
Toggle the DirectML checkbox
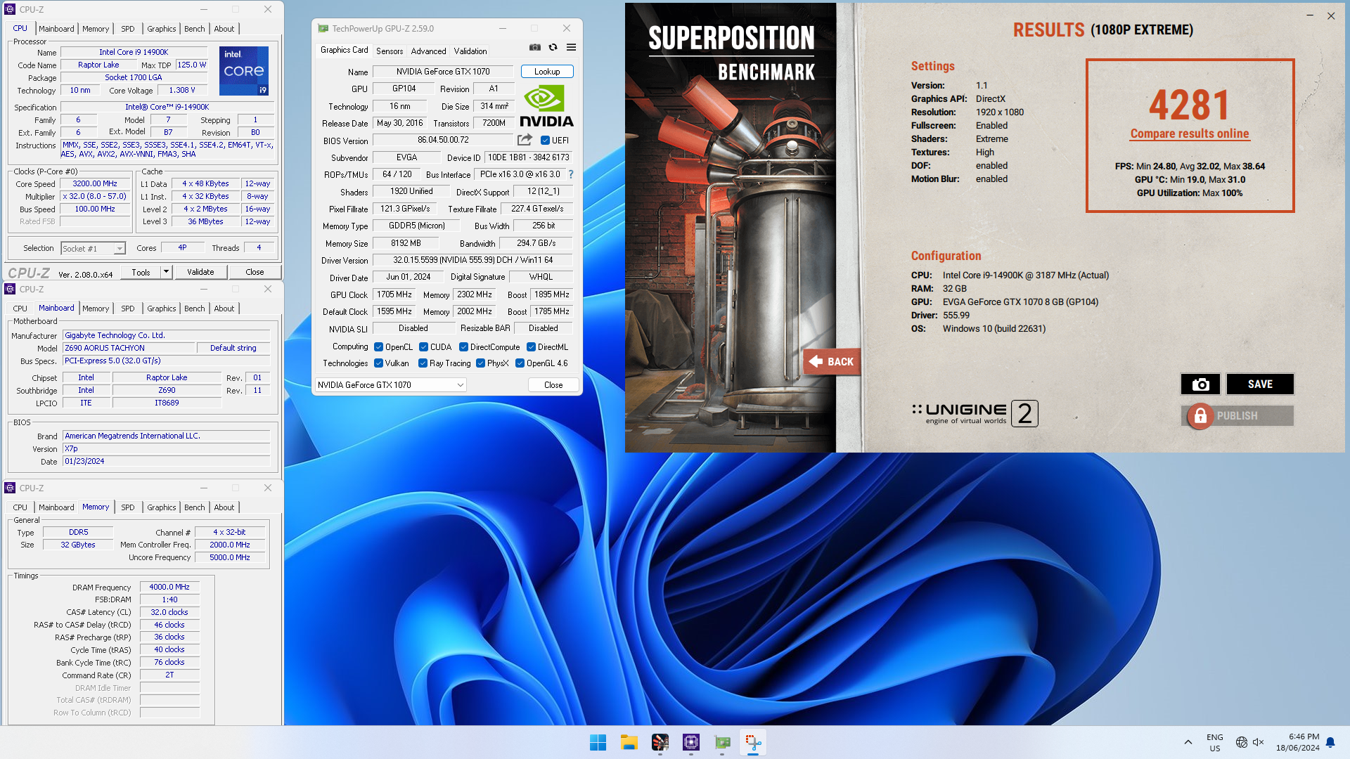pyautogui.click(x=532, y=347)
